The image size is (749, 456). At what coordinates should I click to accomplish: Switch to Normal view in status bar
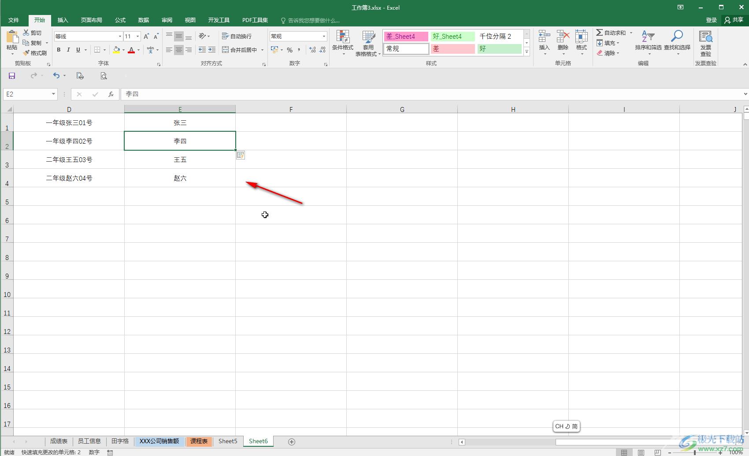[x=624, y=452]
